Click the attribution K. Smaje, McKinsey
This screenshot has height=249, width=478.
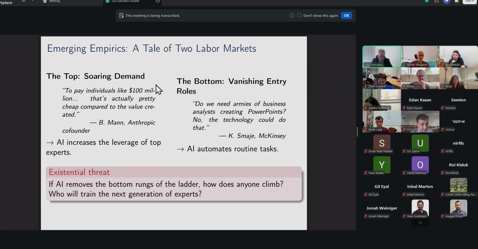[x=252, y=136]
